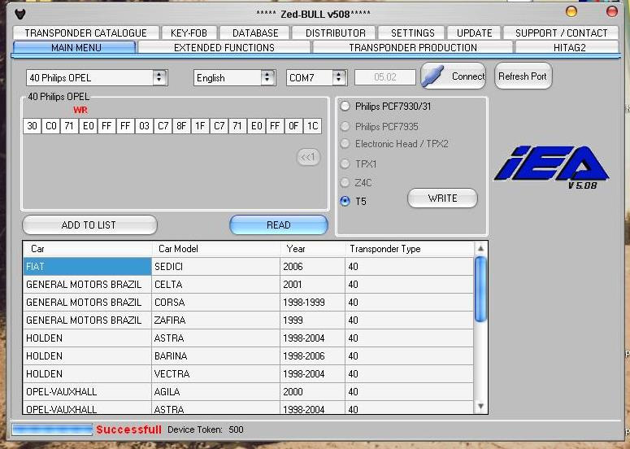This screenshot has width=630, height=449.
Task: Click the Car Model column header
Action: pyautogui.click(x=216, y=249)
